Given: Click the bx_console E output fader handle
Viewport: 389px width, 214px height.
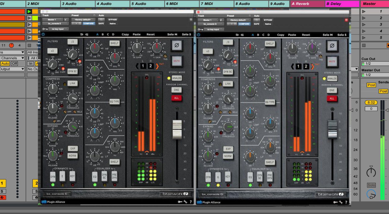Looking at the screenshot, I should [177, 130].
